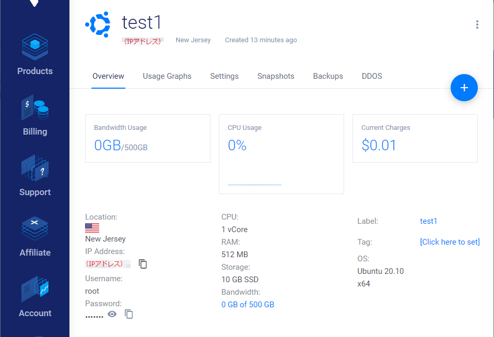Switch to the Settings tab
The height and width of the screenshot is (337, 494).
[225, 76]
